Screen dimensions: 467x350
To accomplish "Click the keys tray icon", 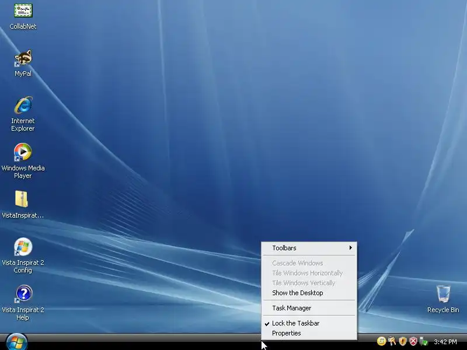I will [392, 341].
